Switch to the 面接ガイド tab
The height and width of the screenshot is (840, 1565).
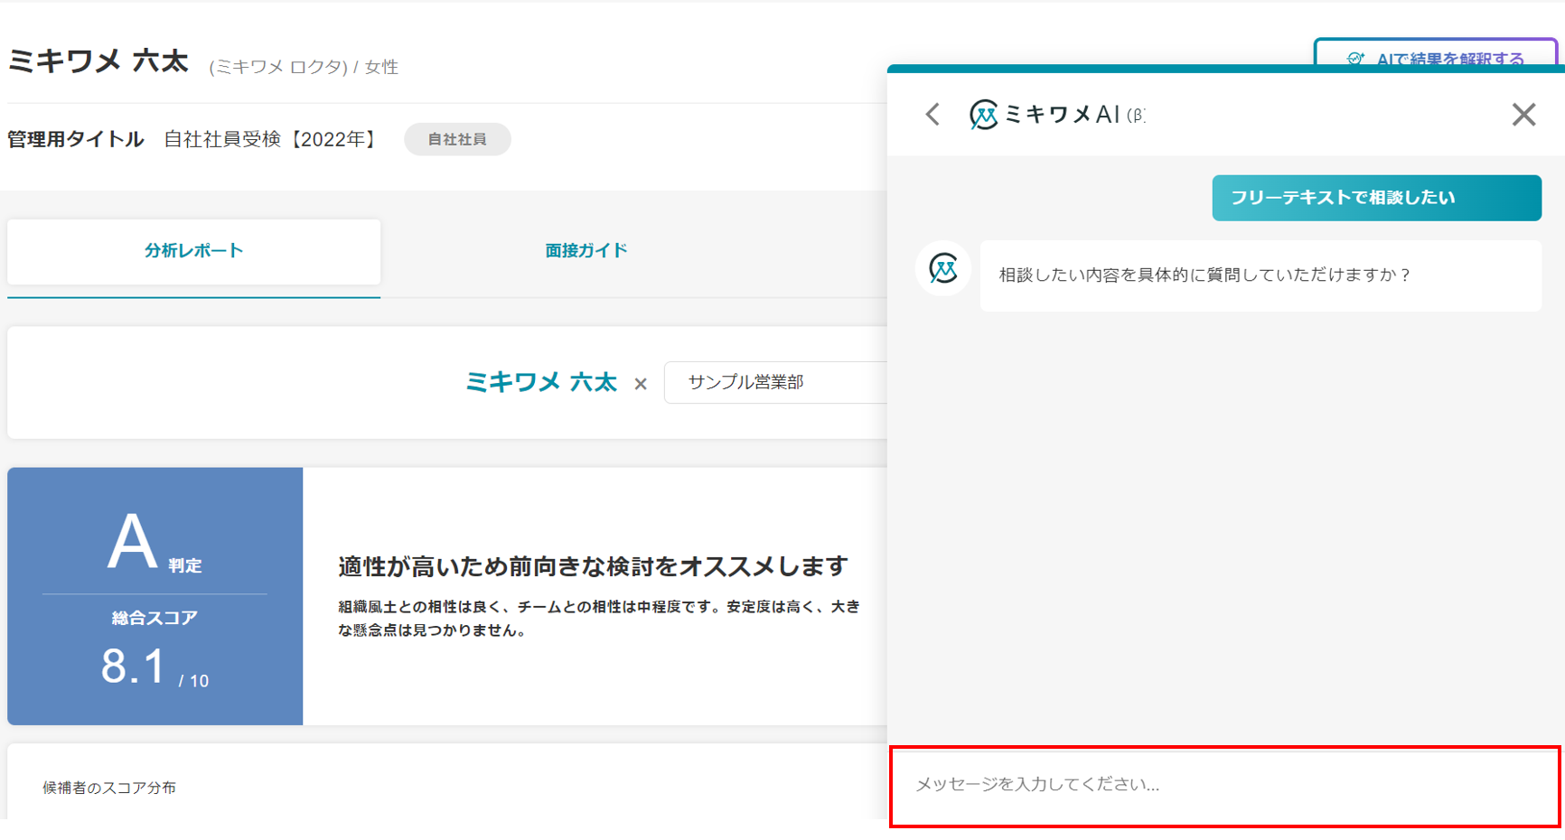tap(586, 251)
